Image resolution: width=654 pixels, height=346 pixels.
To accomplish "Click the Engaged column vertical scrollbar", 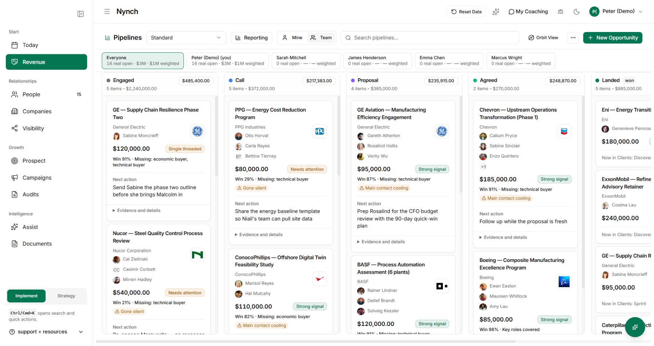I will click(217, 136).
